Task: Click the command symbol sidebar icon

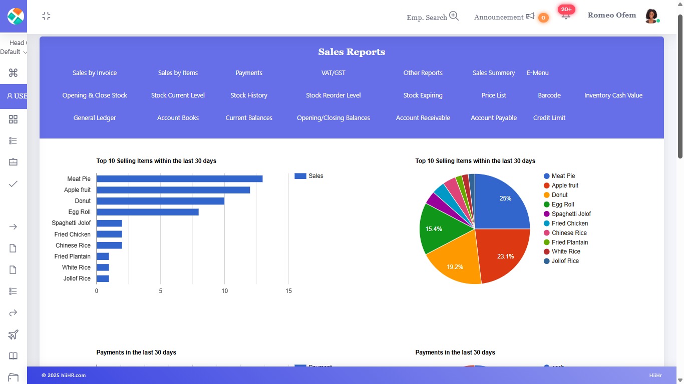Action: pos(14,73)
